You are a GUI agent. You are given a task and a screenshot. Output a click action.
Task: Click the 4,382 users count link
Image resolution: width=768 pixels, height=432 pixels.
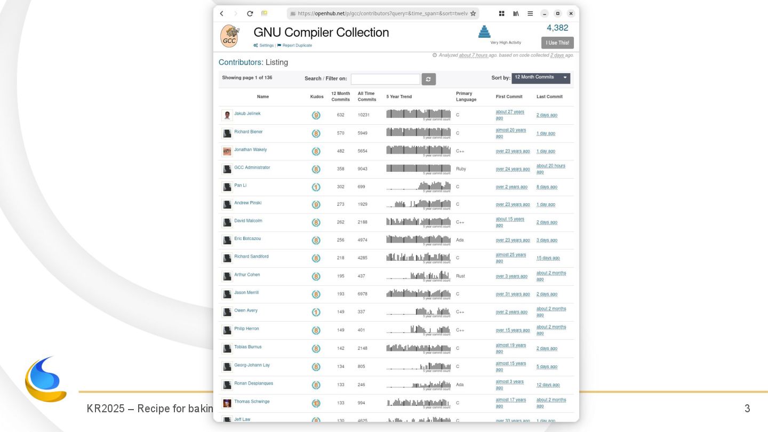557,28
